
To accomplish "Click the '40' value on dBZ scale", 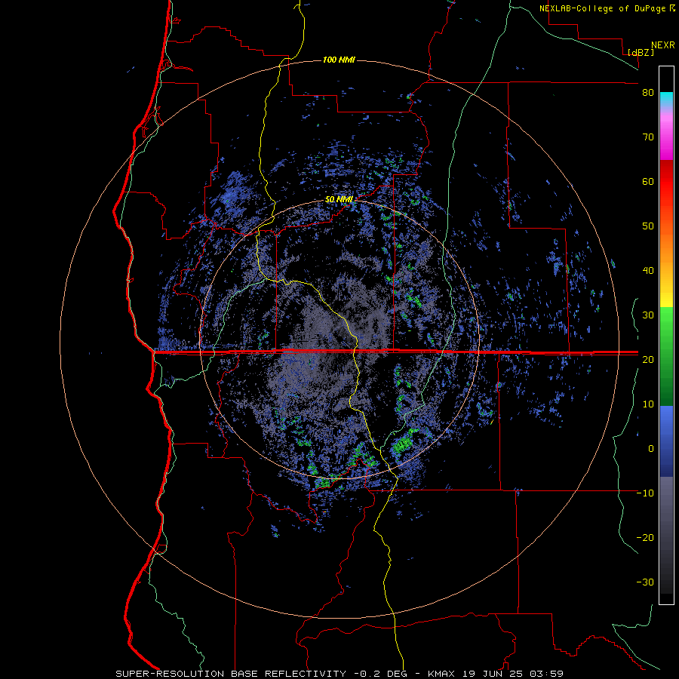I will click(648, 271).
